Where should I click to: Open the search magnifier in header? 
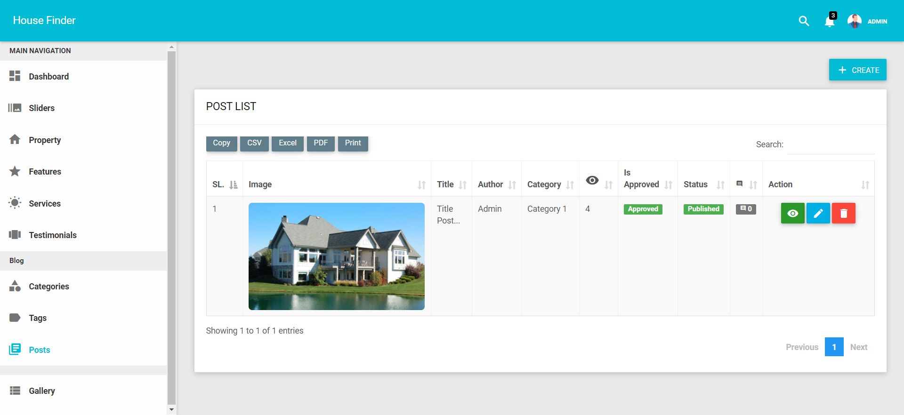(804, 21)
